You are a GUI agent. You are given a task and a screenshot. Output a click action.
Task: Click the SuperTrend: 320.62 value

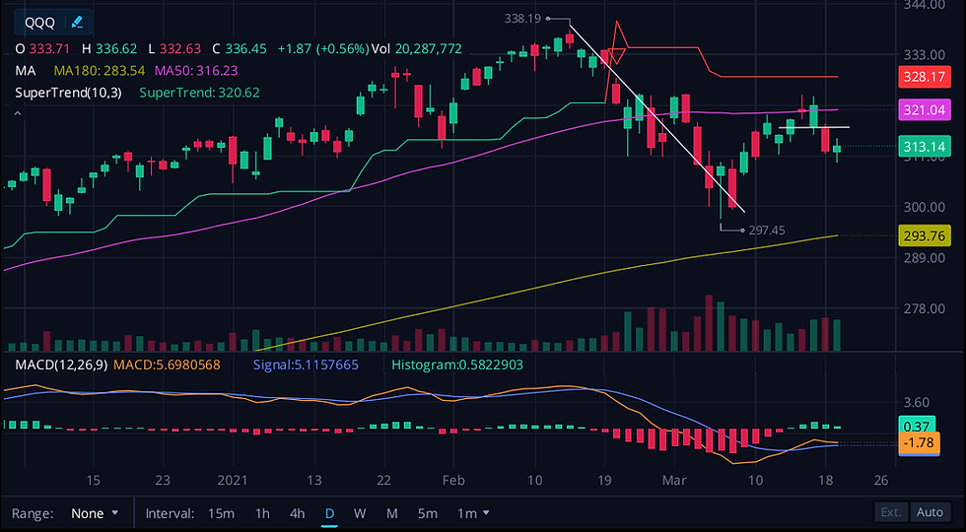tap(199, 93)
